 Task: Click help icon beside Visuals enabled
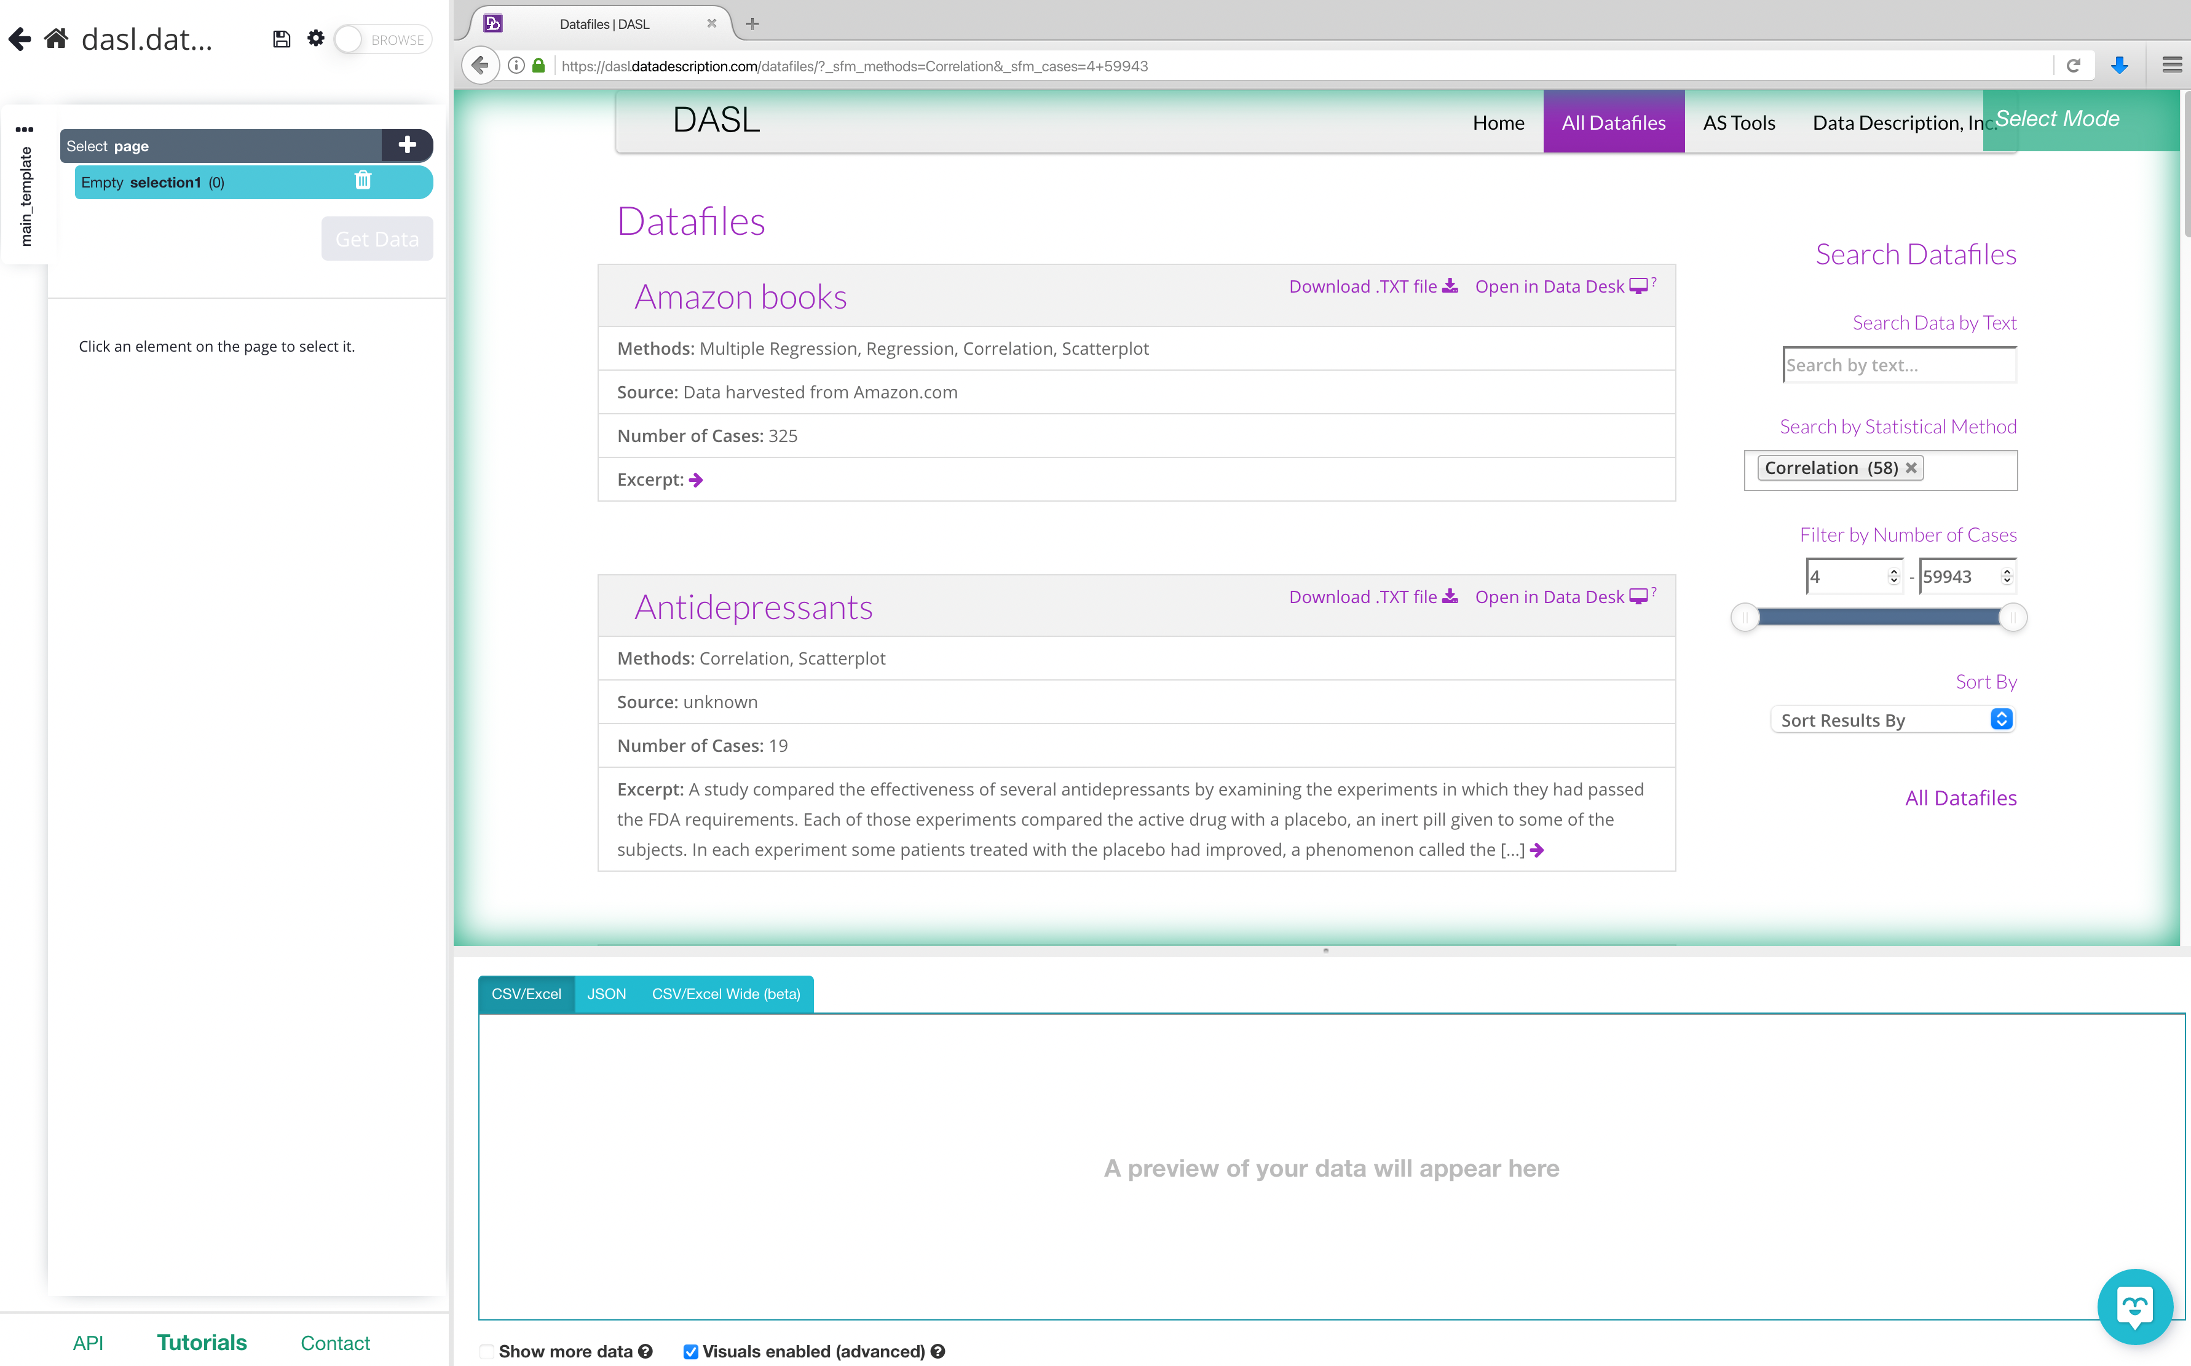tap(938, 1351)
